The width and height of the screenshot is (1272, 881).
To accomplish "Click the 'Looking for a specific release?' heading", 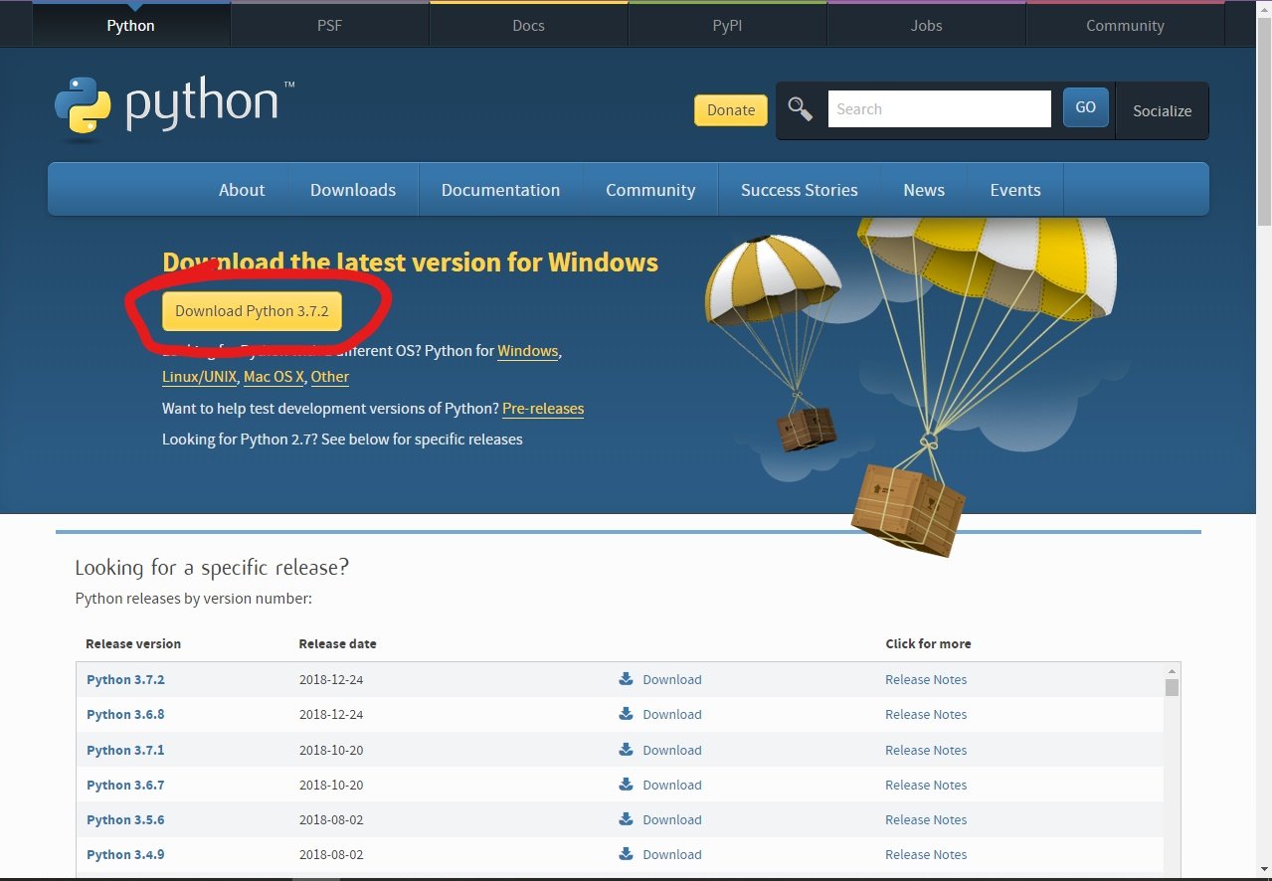I will tap(212, 568).
